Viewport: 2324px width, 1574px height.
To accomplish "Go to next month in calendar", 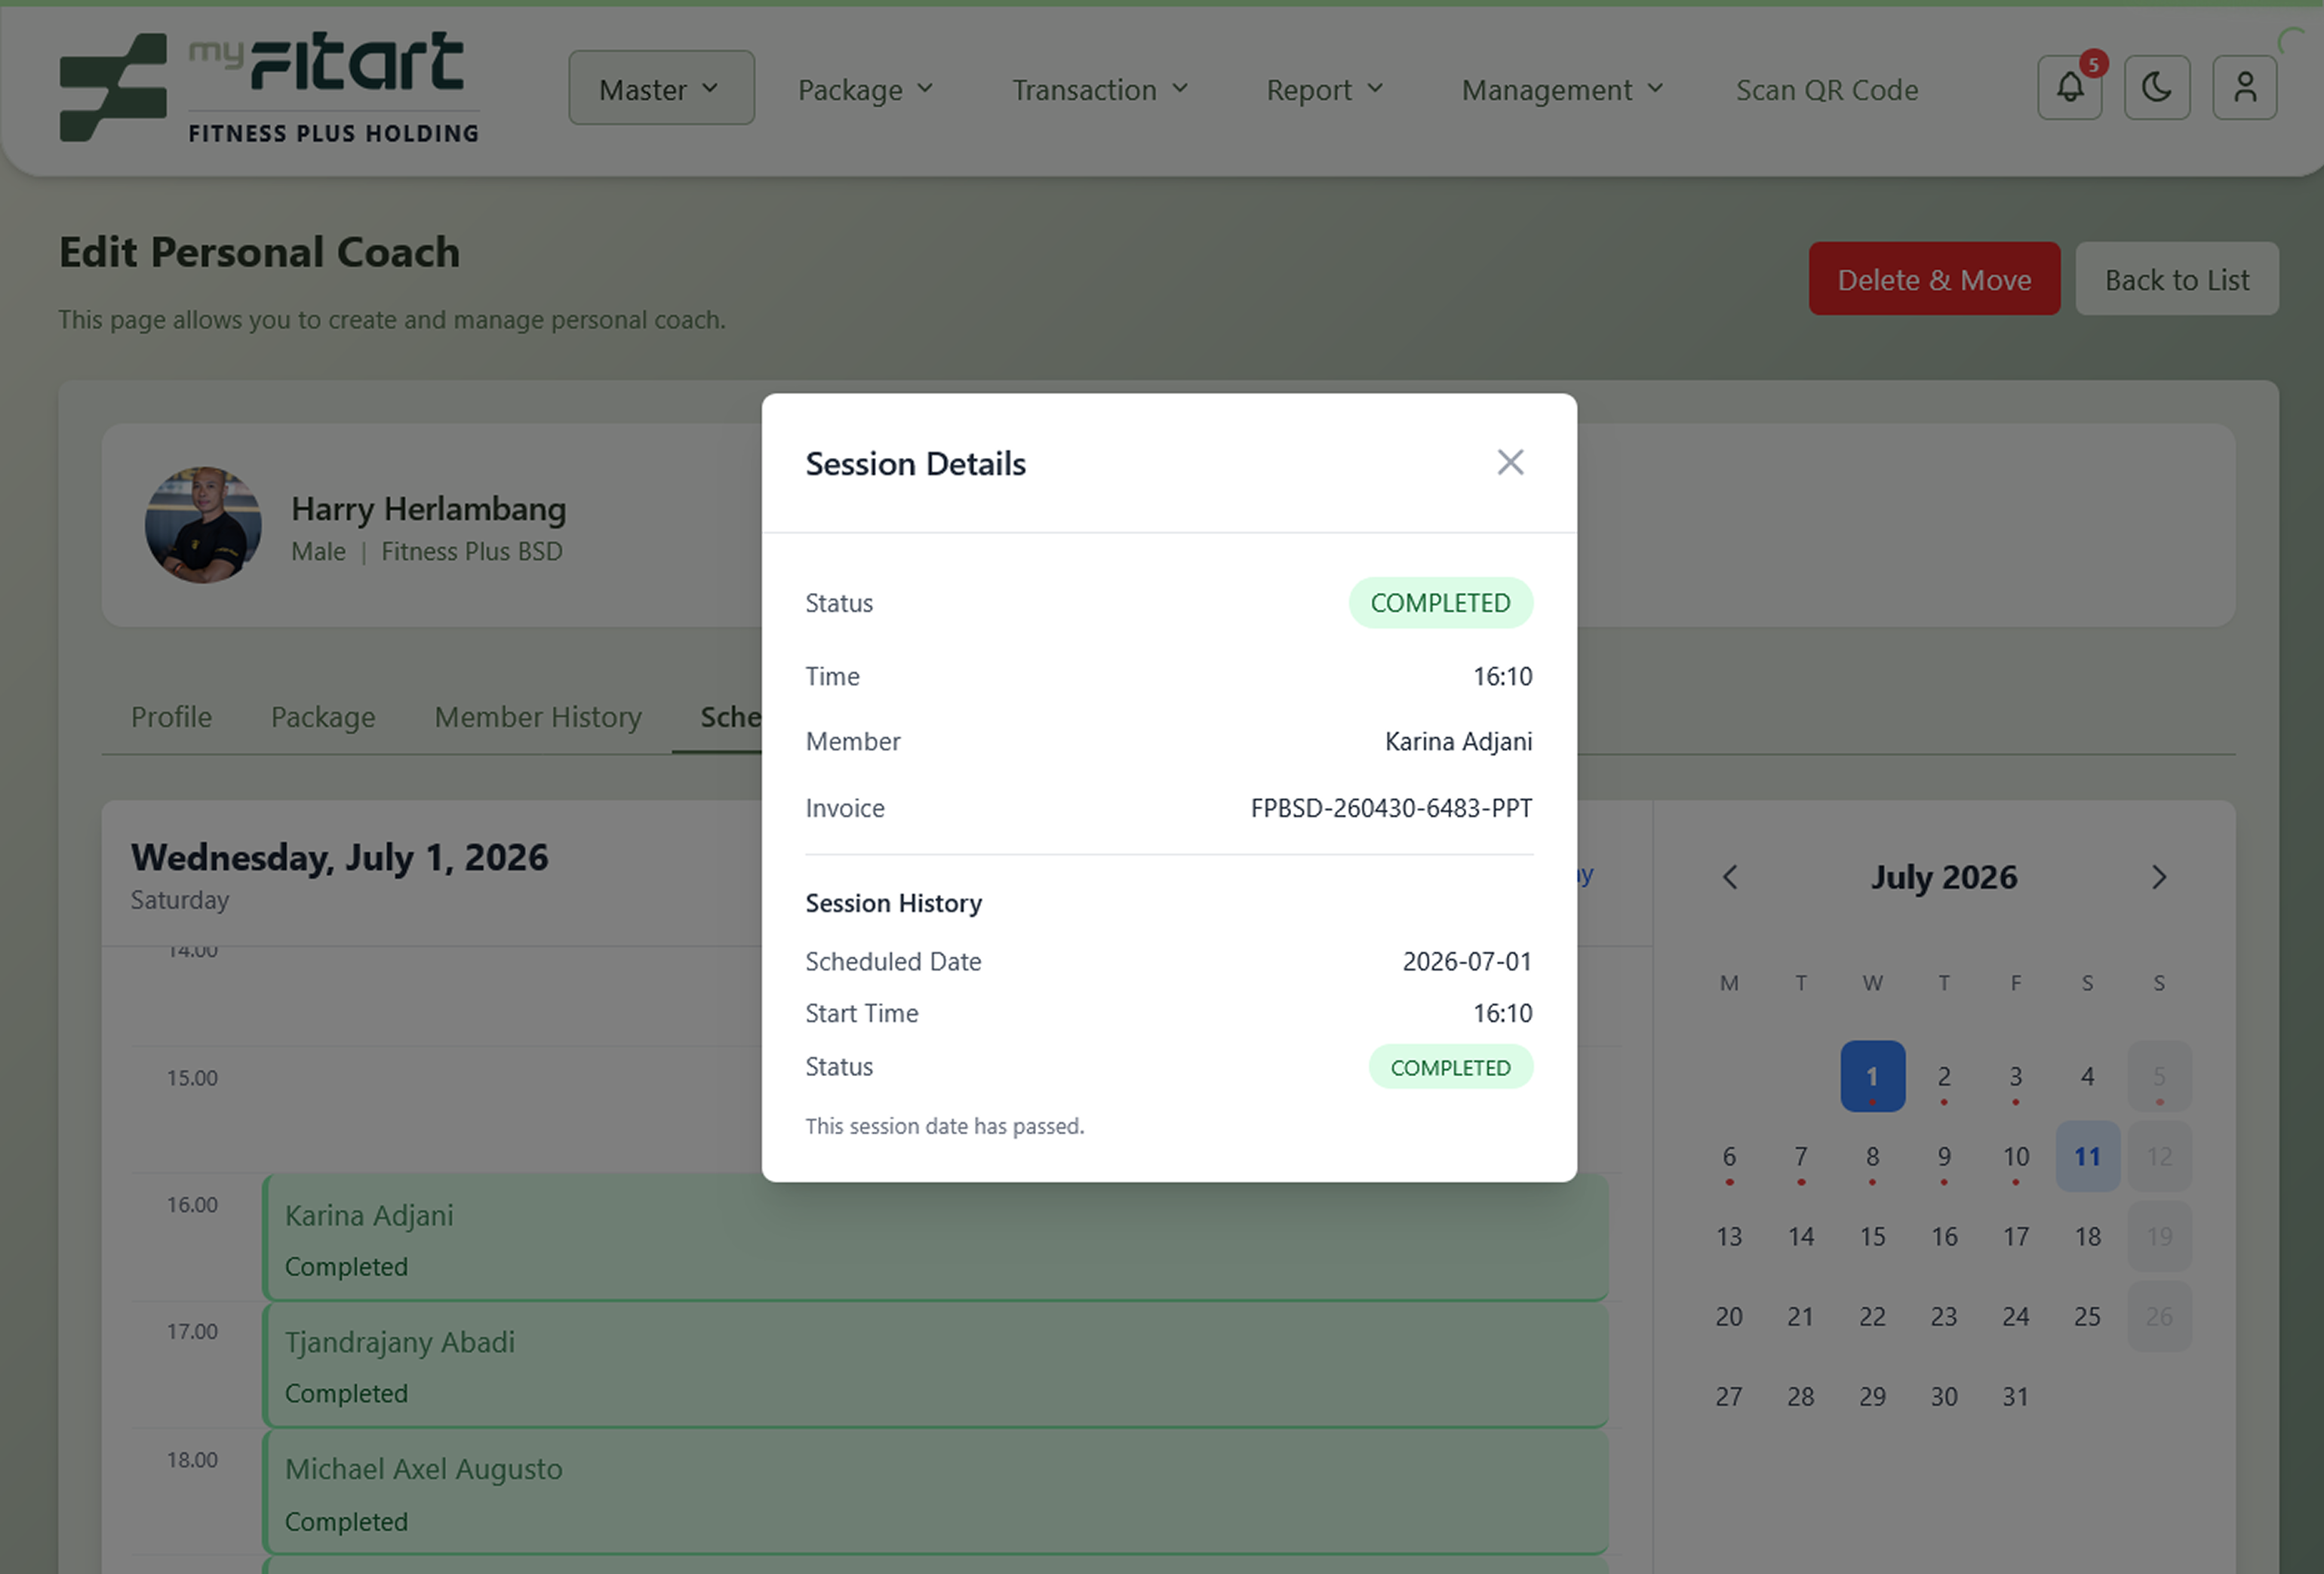I will pos(2159,877).
